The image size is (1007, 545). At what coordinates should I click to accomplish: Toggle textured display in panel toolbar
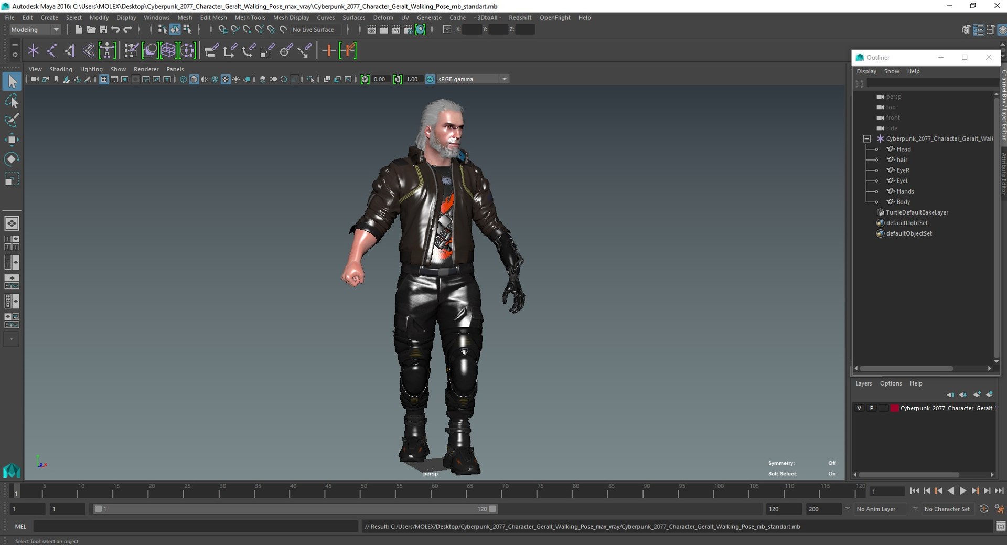(226, 79)
